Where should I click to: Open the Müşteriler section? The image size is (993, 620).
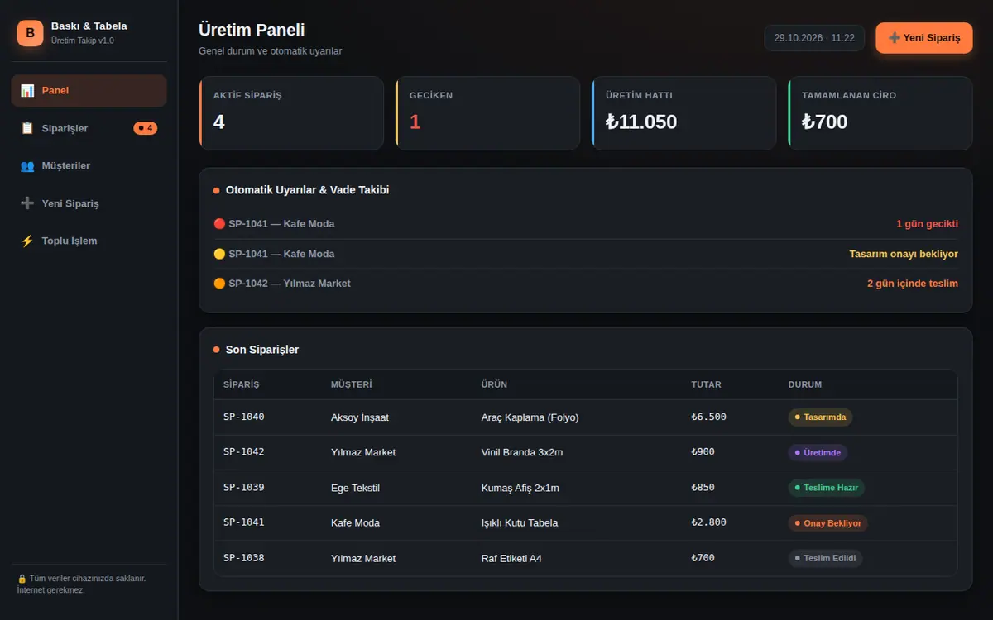(89, 165)
